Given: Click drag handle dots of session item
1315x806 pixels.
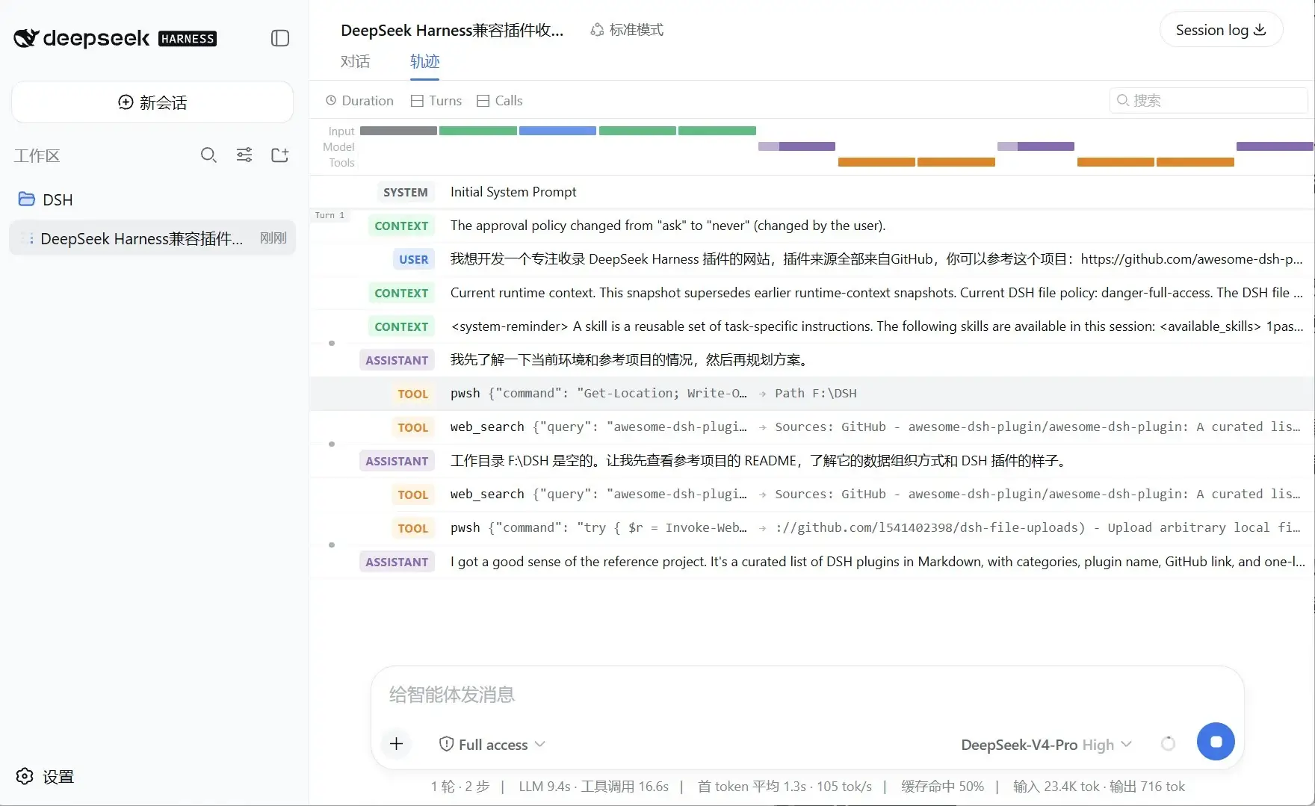Looking at the screenshot, I should pos(31,238).
